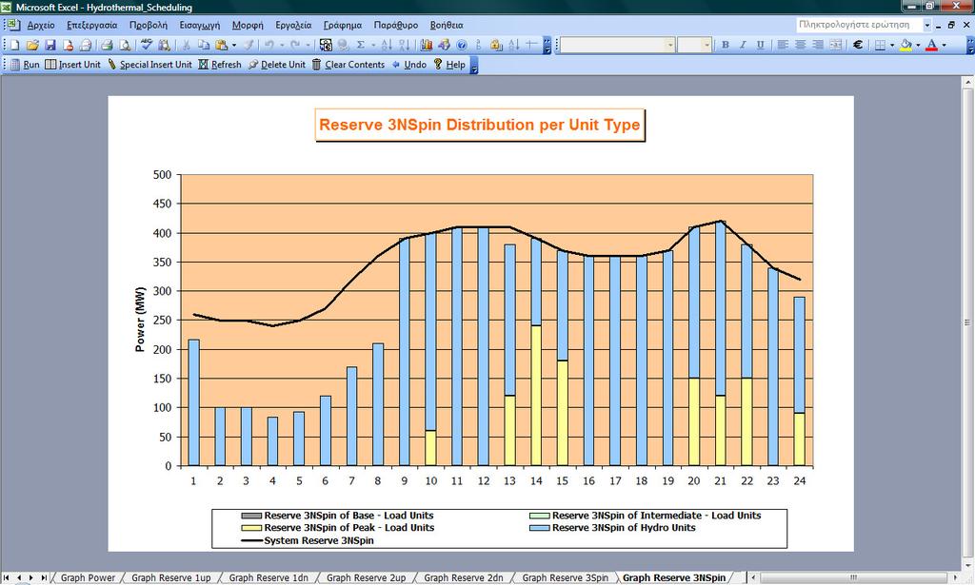The width and height of the screenshot is (975, 585).
Task: Click the Refresh button
Action: (x=220, y=65)
